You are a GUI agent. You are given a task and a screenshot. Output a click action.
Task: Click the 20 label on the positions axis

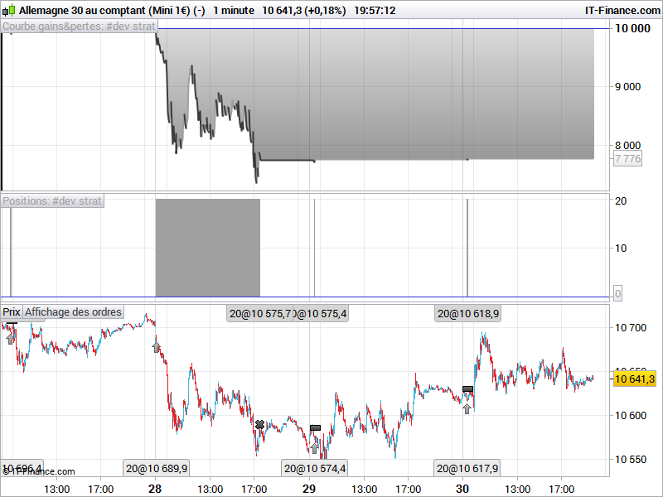(x=621, y=200)
